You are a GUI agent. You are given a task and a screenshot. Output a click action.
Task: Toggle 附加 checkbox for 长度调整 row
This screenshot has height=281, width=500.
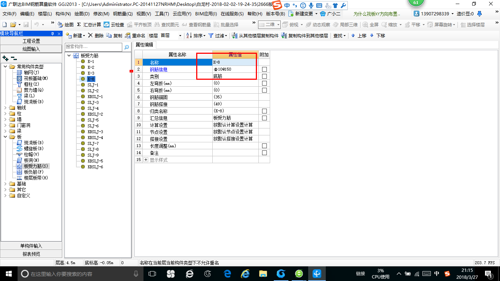264,146
